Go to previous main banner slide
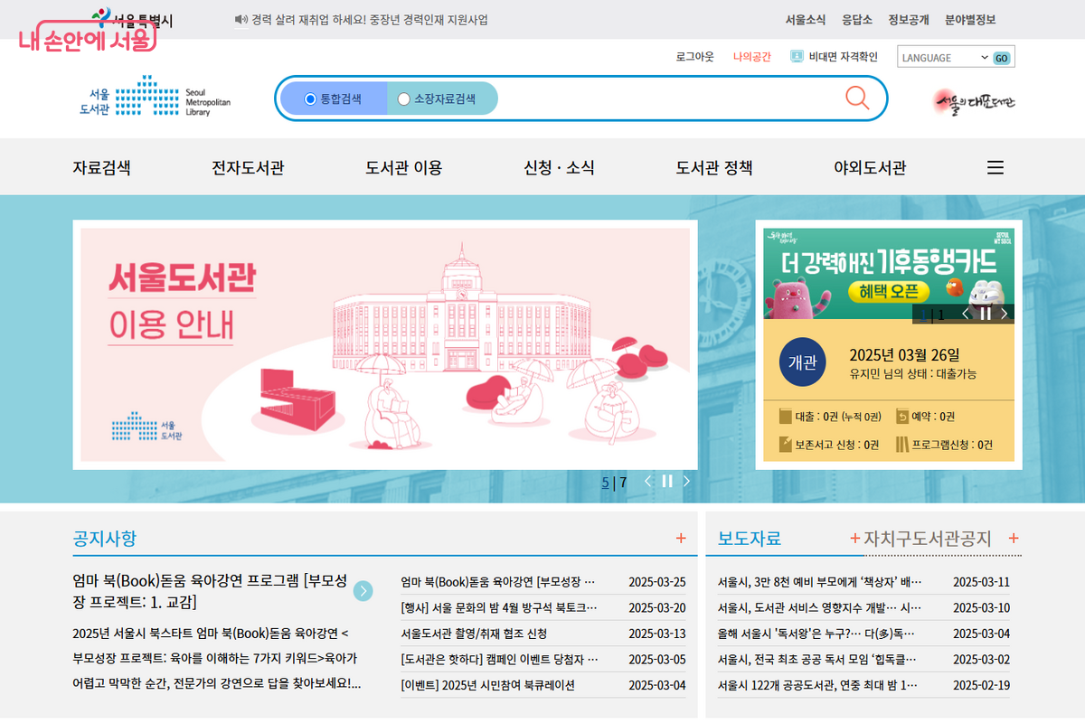 pos(647,482)
